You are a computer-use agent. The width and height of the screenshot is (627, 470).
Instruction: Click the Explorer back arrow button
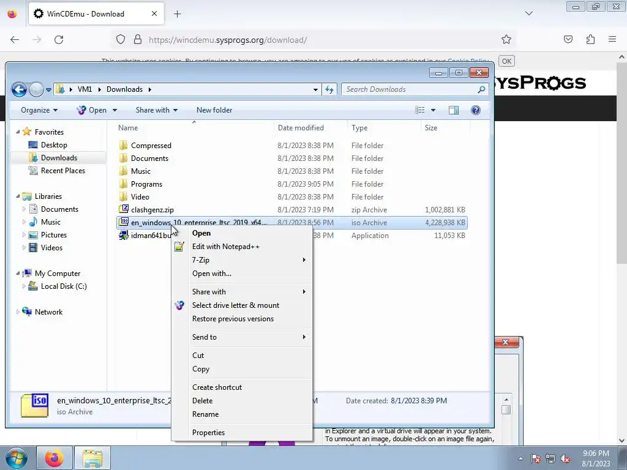coord(19,89)
